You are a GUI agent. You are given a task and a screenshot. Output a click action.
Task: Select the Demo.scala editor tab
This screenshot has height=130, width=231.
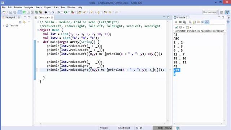44,17
